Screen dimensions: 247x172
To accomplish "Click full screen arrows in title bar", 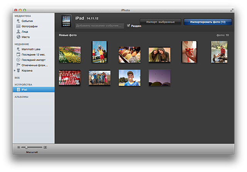I will tap(232, 10).
